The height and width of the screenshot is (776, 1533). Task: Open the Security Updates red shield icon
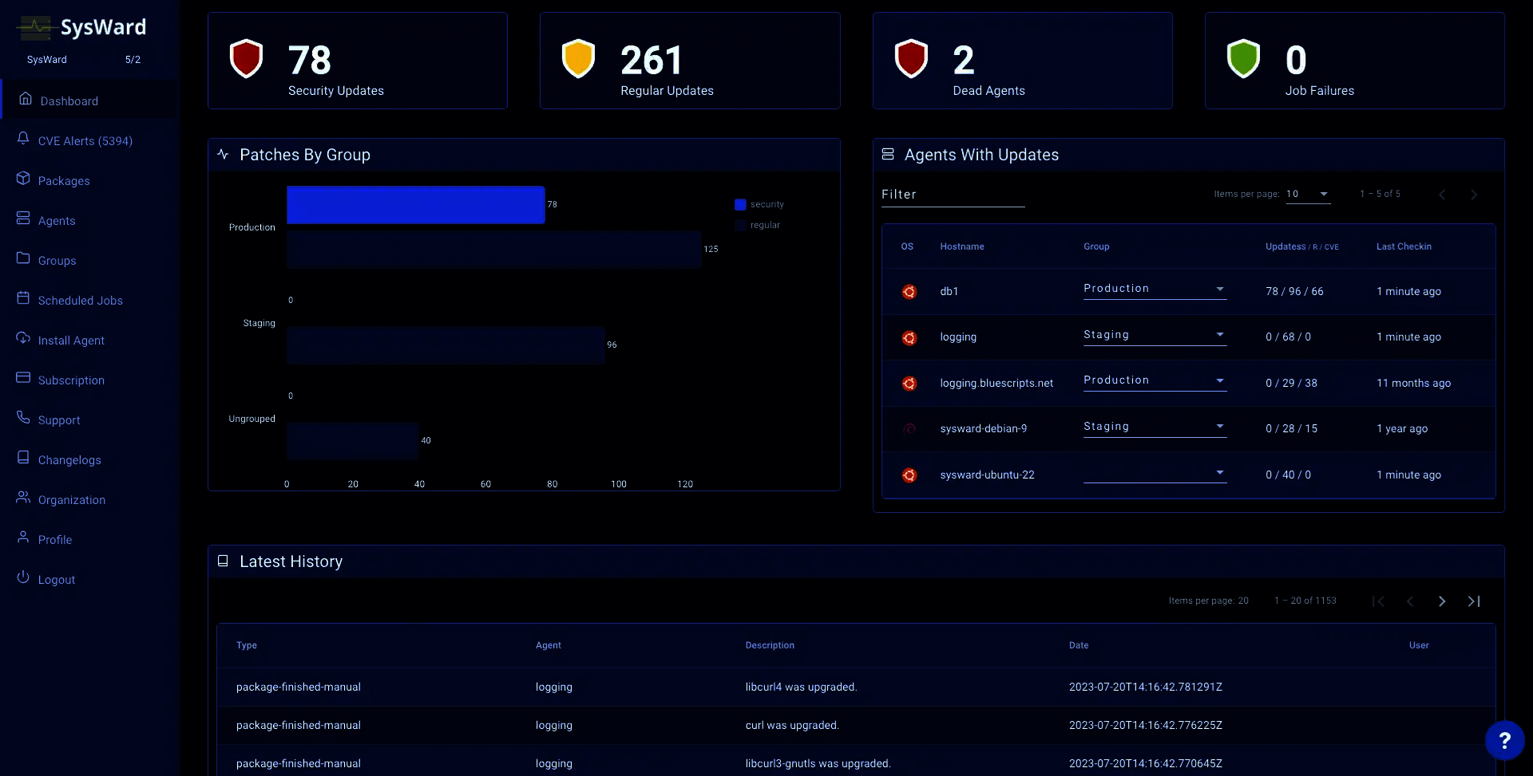[246, 58]
